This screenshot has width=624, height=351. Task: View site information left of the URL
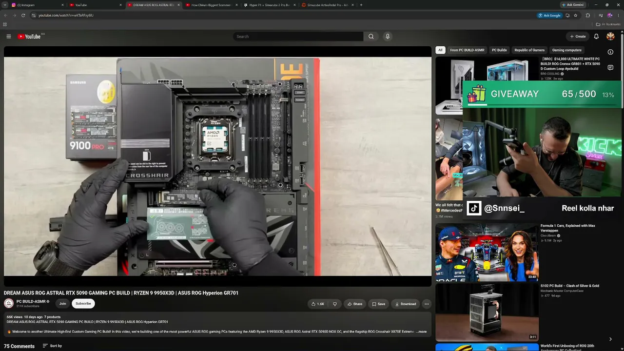click(x=34, y=15)
